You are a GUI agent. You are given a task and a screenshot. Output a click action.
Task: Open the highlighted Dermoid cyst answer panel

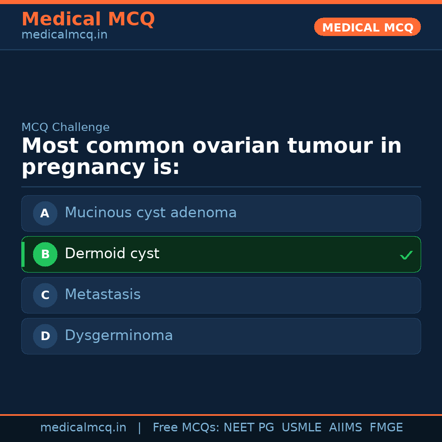coord(221,254)
